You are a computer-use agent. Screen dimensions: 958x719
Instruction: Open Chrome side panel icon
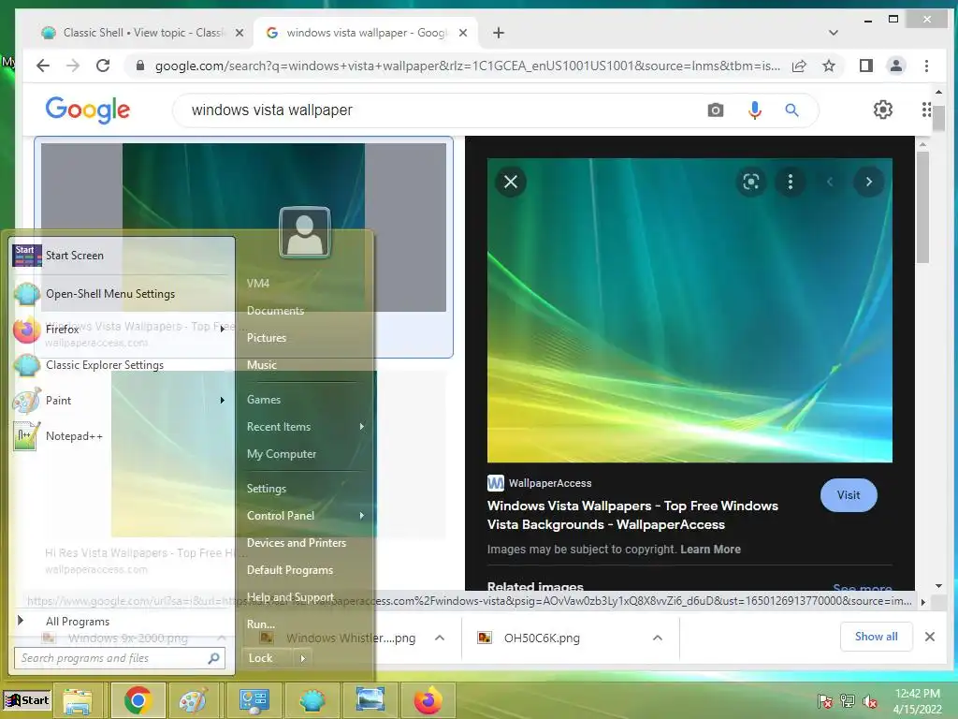click(x=865, y=66)
